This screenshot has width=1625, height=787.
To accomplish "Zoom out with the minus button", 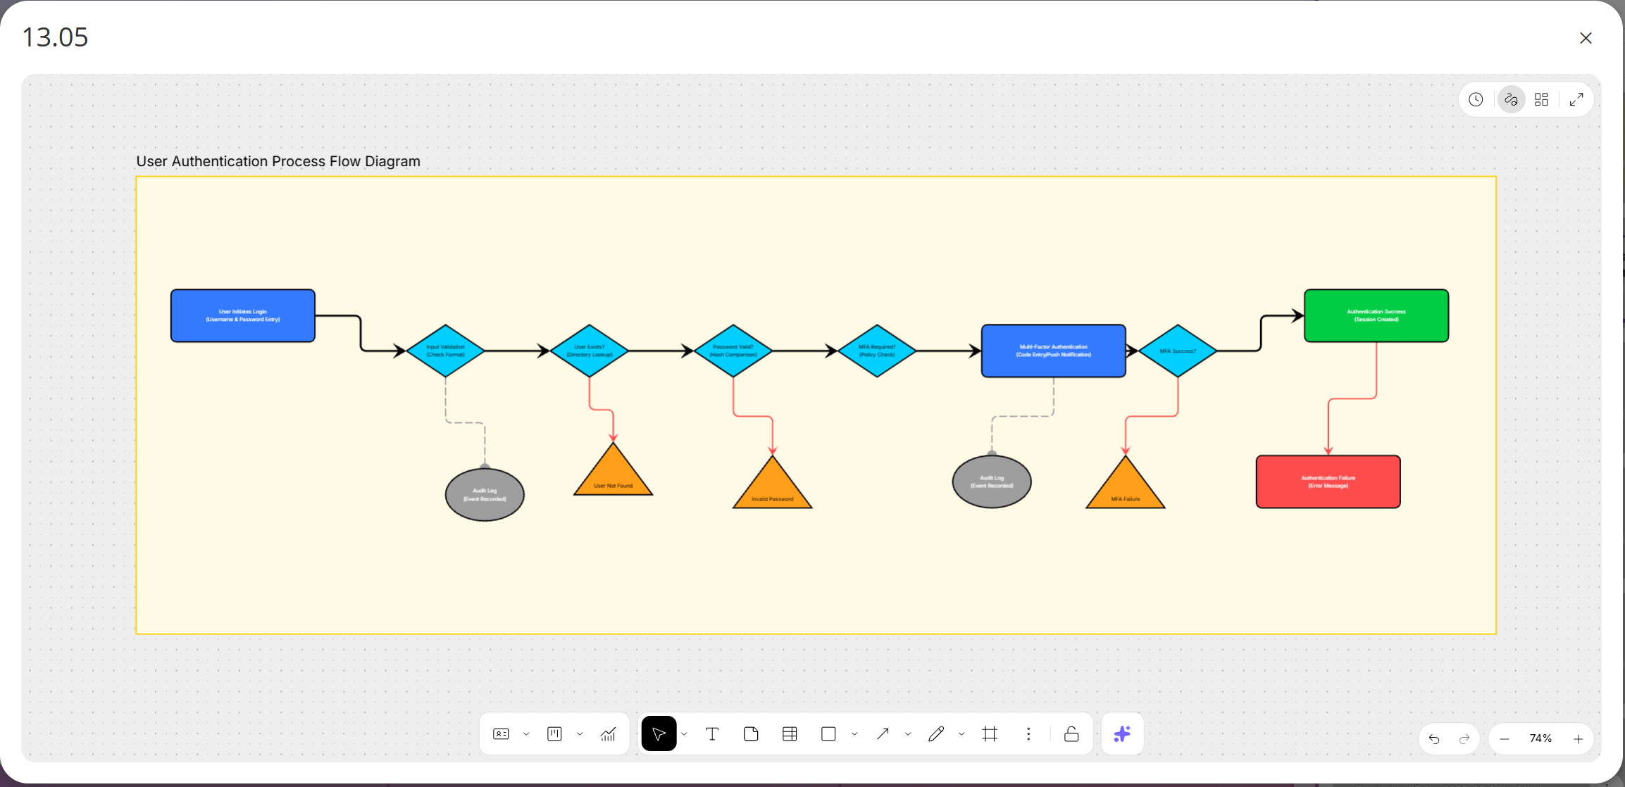I will (x=1505, y=739).
